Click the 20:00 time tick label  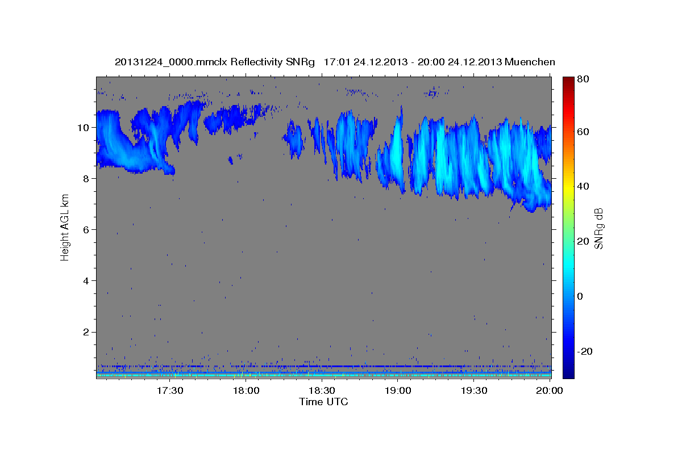(550, 390)
